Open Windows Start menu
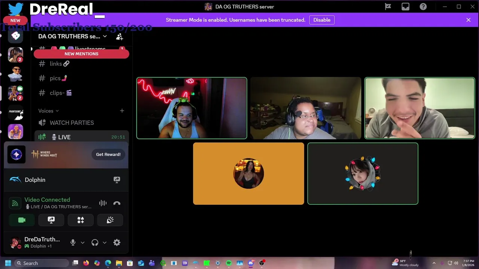Screen dimensions: 479x269 click(x=8, y=263)
